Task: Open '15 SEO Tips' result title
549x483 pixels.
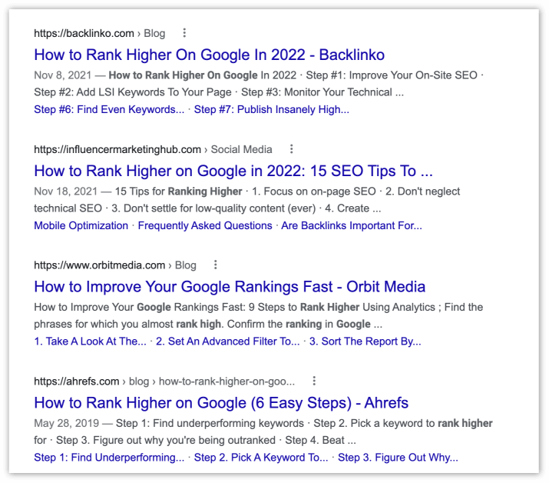Action: [233, 171]
